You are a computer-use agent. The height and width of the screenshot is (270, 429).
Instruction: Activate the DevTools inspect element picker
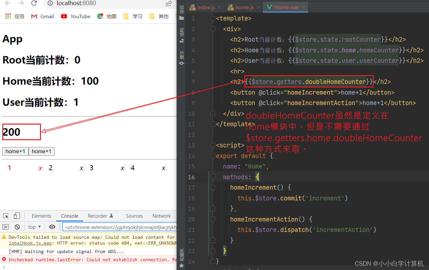click(6, 216)
